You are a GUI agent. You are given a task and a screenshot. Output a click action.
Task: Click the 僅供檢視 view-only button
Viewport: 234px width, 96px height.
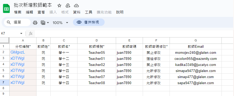(89, 22)
